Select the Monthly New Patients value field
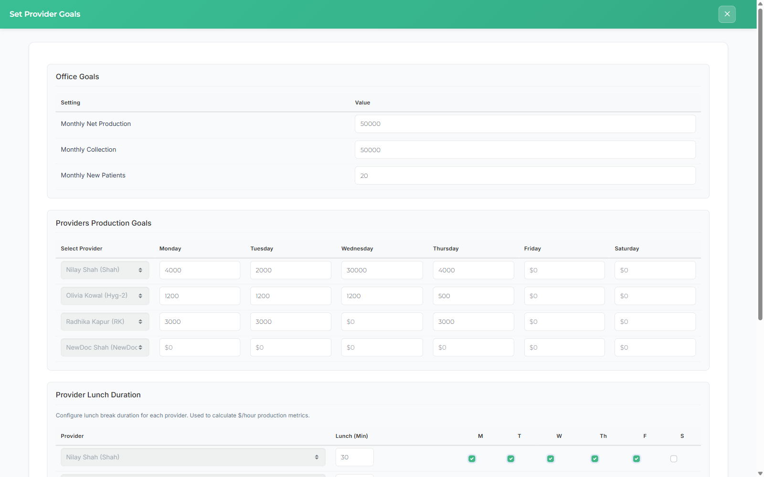 pos(525,176)
